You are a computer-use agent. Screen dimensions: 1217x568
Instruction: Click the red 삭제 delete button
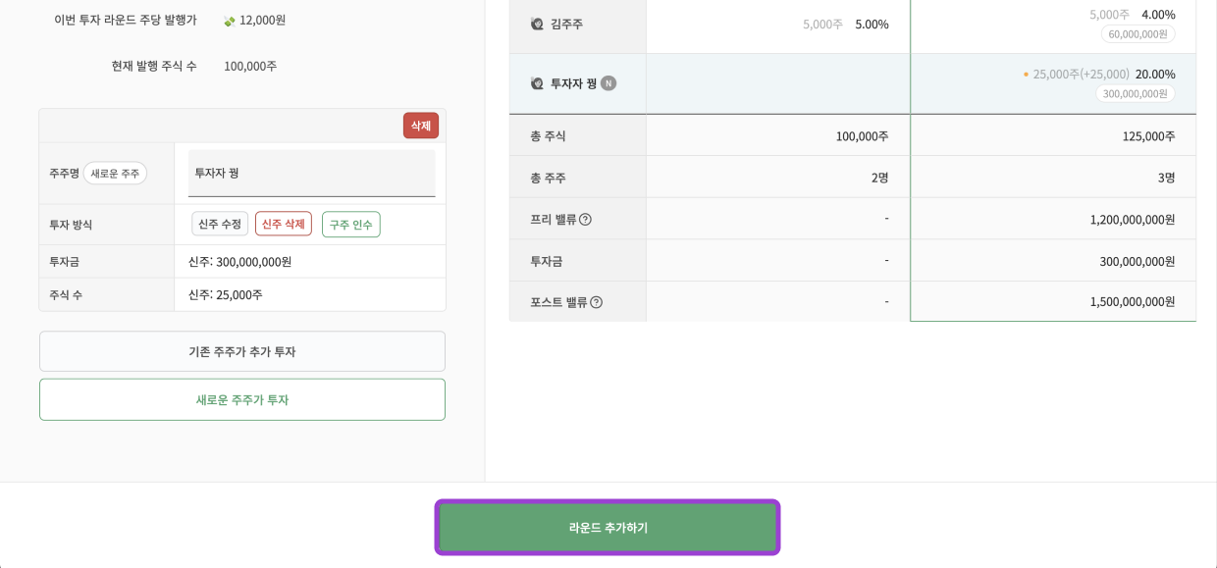pyautogui.click(x=420, y=125)
